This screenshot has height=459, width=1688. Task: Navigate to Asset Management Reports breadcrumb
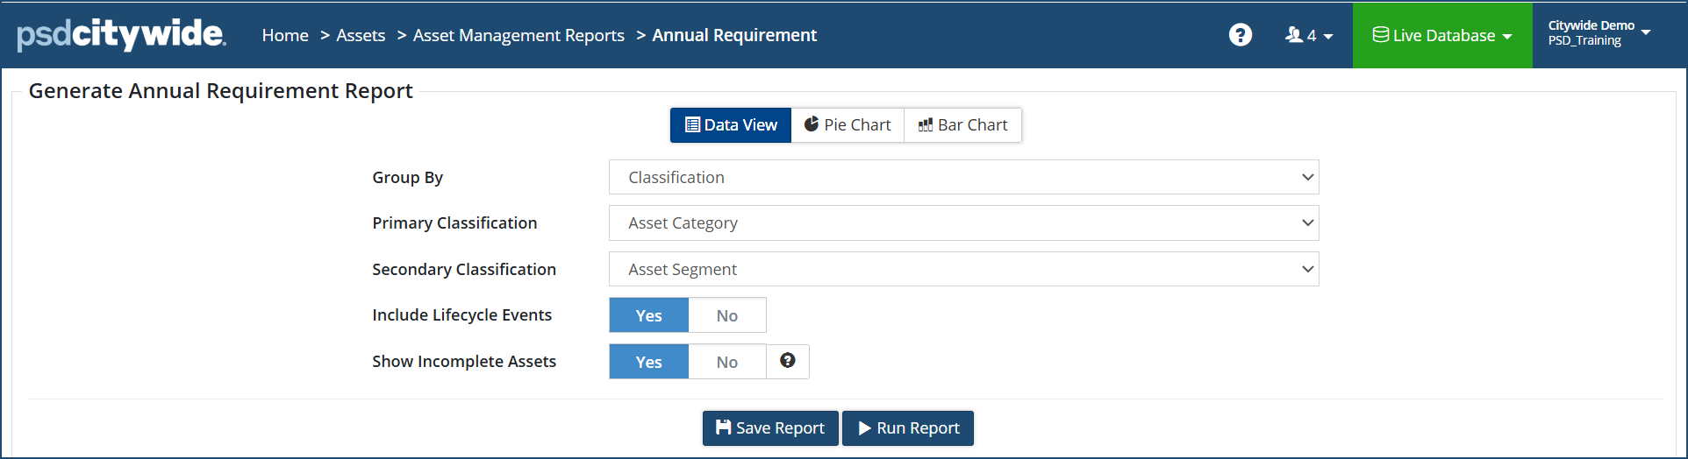point(519,35)
